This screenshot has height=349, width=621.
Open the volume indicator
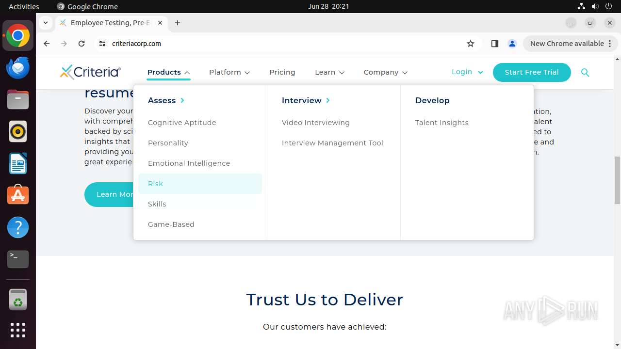pyautogui.click(x=595, y=6)
